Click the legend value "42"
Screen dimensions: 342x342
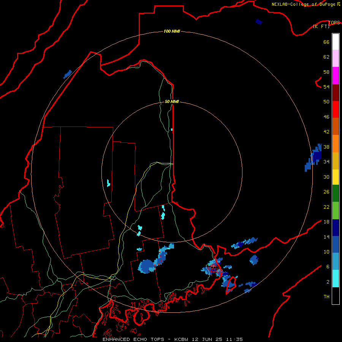pyautogui.click(x=326, y=131)
